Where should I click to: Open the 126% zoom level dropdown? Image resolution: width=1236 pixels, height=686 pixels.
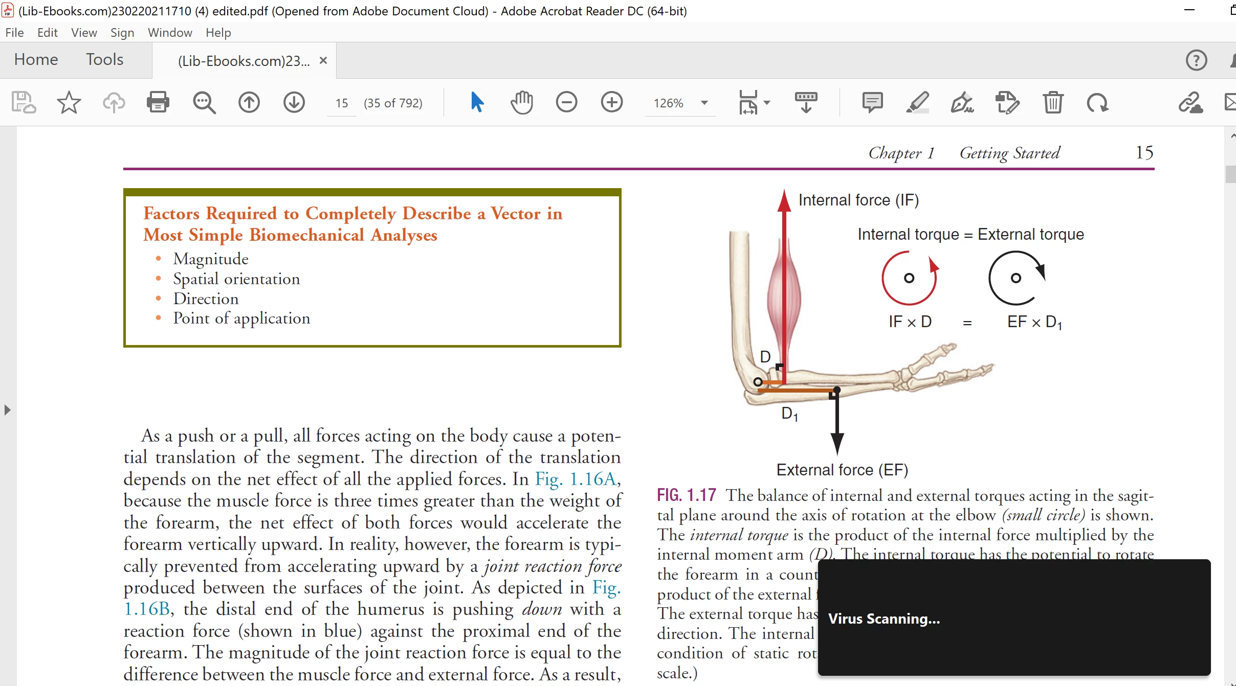(704, 103)
